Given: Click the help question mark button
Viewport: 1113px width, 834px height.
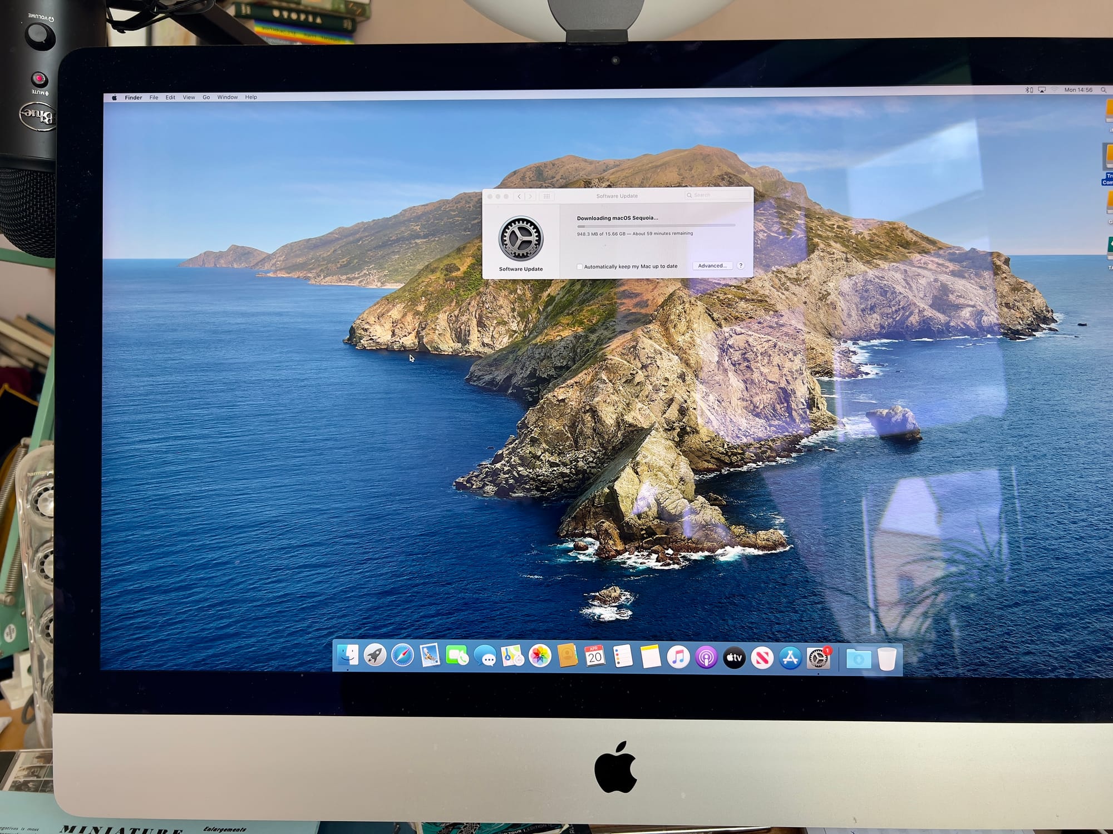Looking at the screenshot, I should (x=741, y=266).
